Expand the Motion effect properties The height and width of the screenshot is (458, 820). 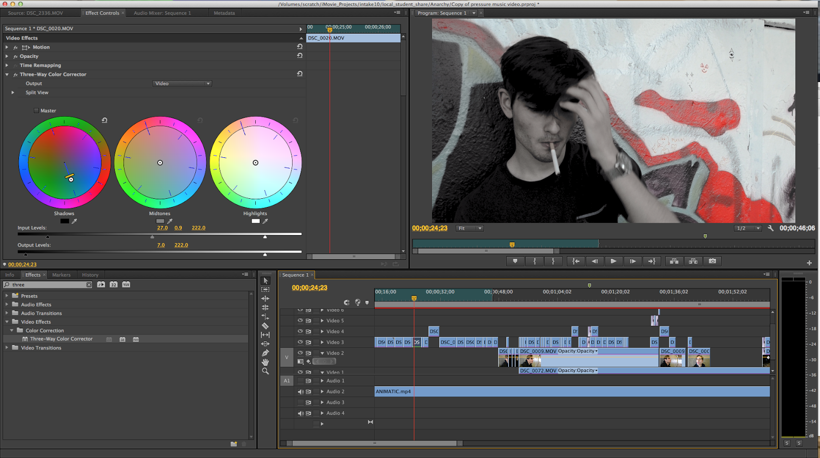[x=7, y=47]
